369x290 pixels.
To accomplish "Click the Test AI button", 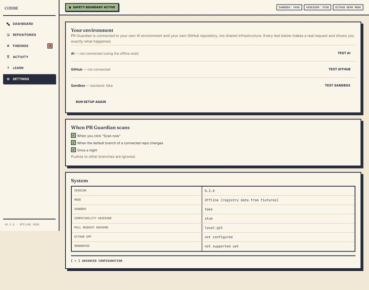I will point(344,53).
